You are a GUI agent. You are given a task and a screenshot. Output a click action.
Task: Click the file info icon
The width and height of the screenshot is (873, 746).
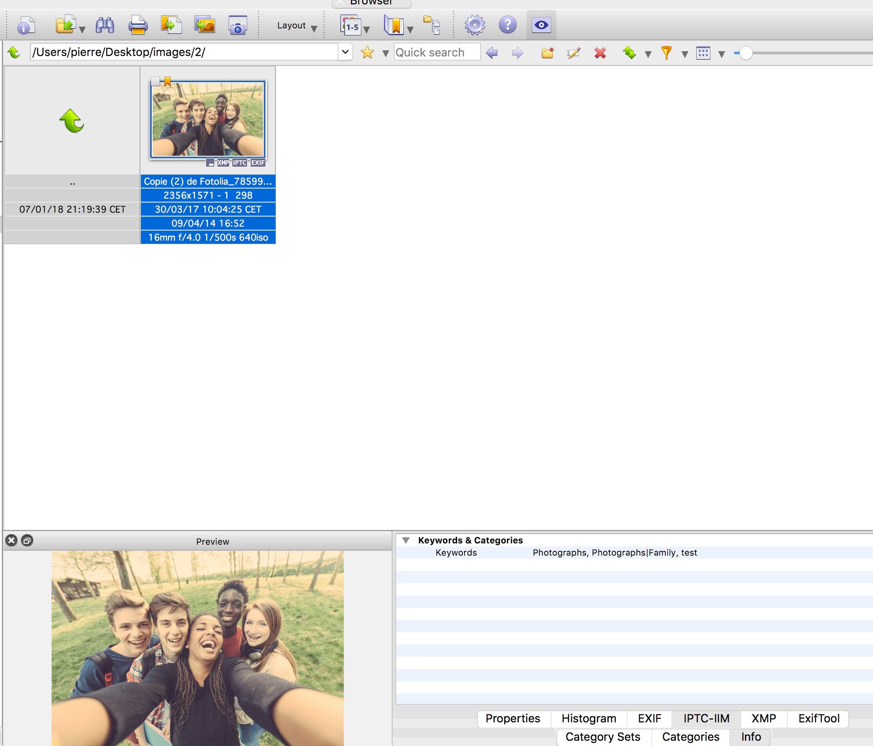pos(26,25)
